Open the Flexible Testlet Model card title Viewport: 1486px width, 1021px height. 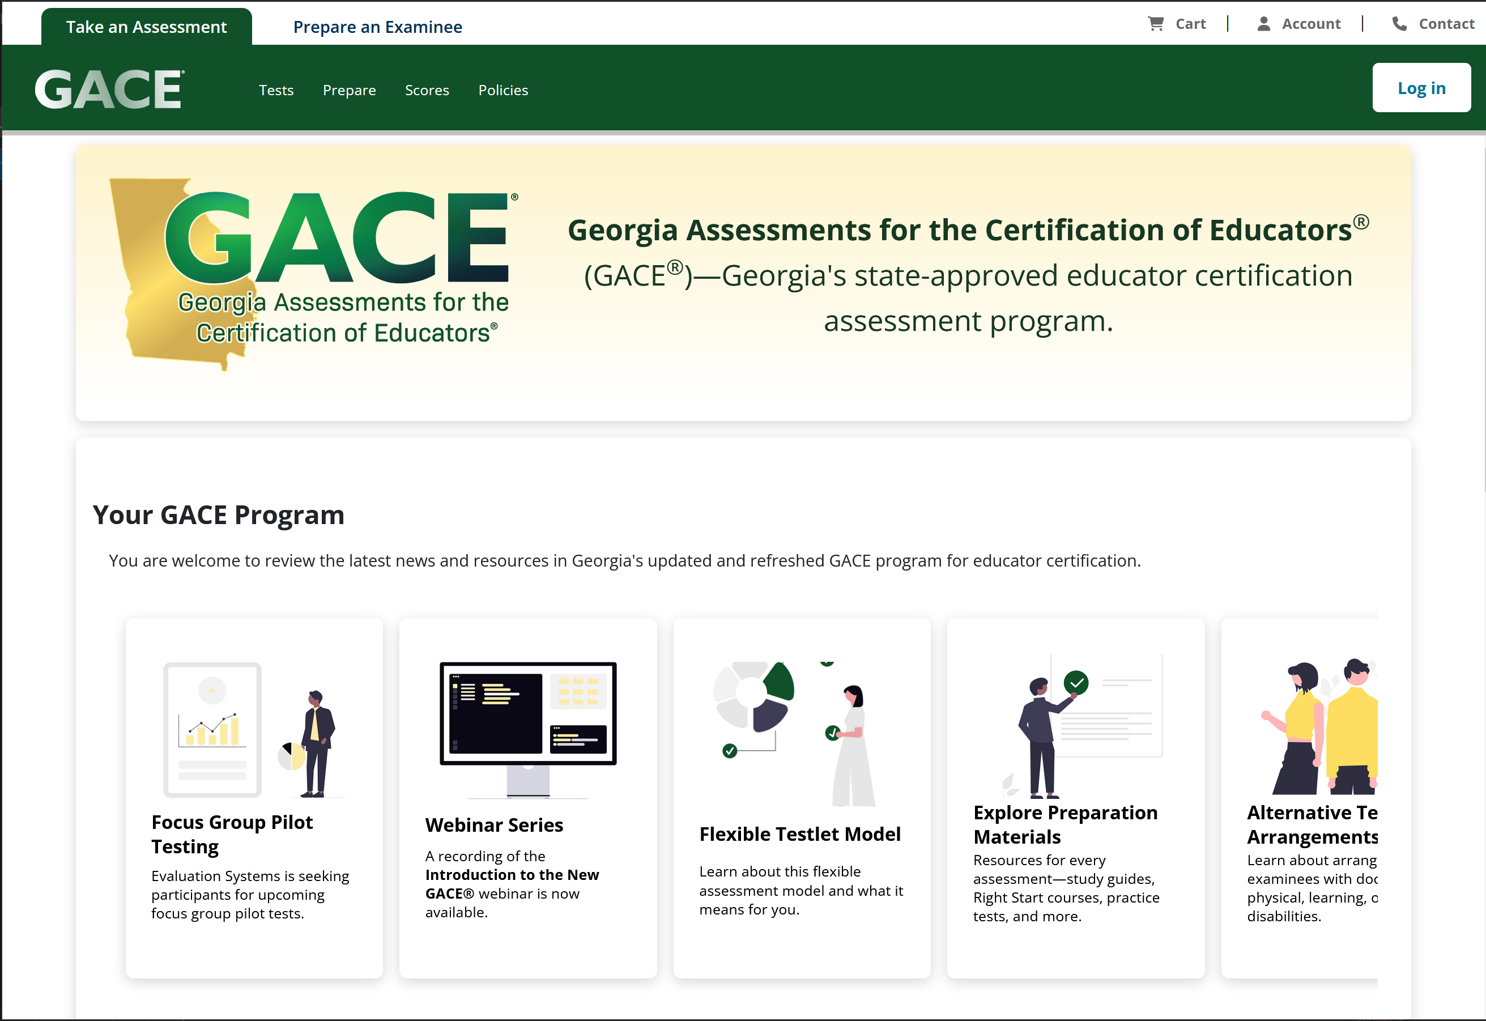[x=799, y=833]
